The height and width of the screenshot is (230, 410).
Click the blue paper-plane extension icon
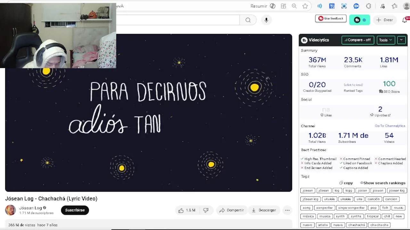332,6
